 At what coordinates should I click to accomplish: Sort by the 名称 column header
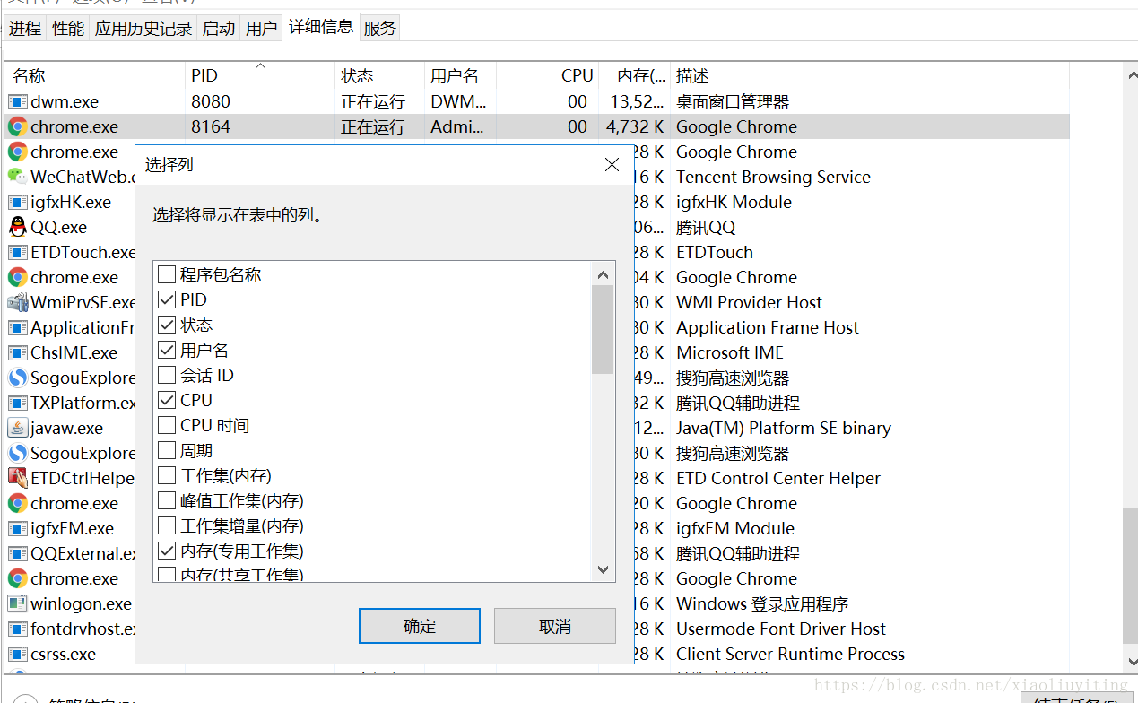pyautogui.click(x=95, y=76)
